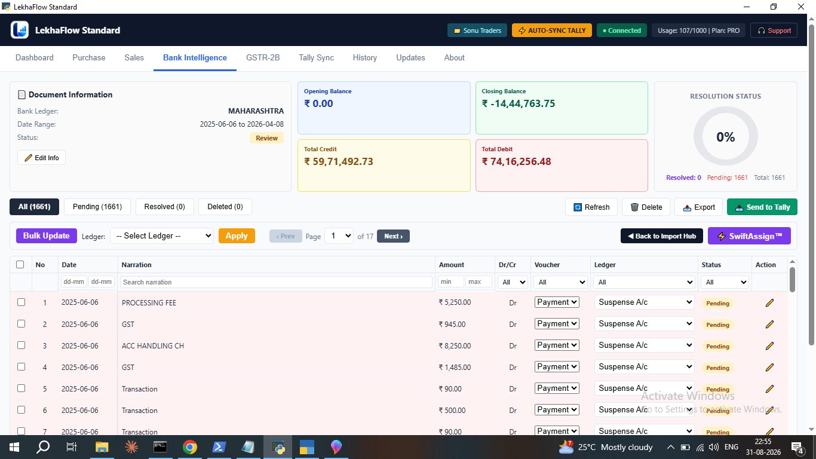Click the page's main vertical scrollbar

click(x=811, y=185)
